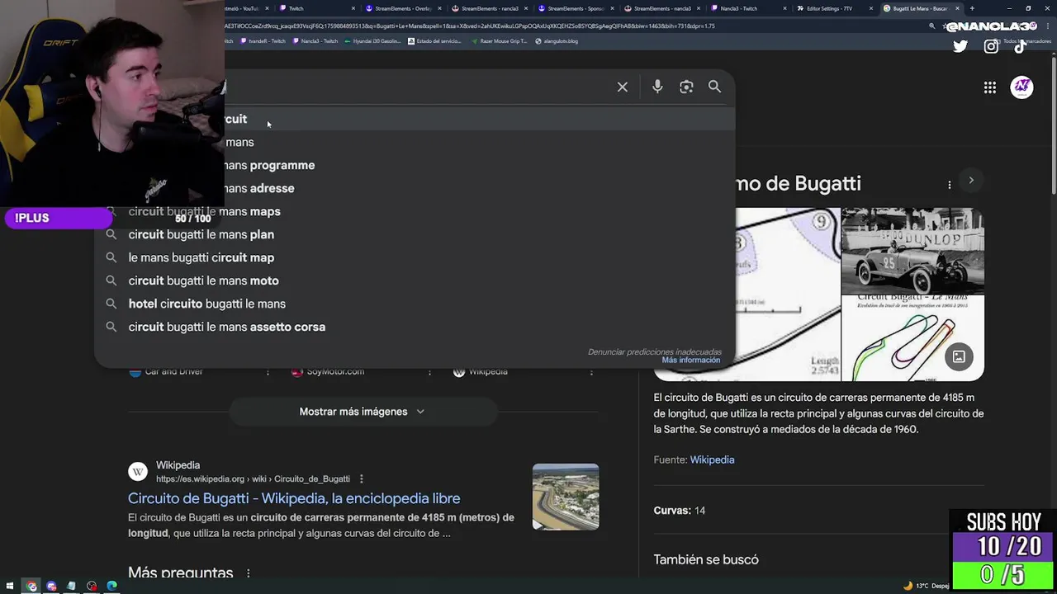Open Chrome in the taskbar
This screenshot has width=1057, height=594.
pyautogui.click(x=31, y=586)
